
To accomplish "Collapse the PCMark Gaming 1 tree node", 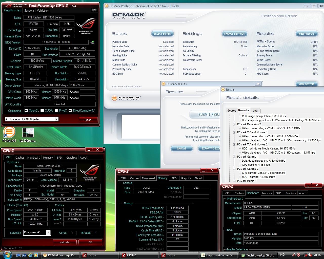I will click(234, 157).
